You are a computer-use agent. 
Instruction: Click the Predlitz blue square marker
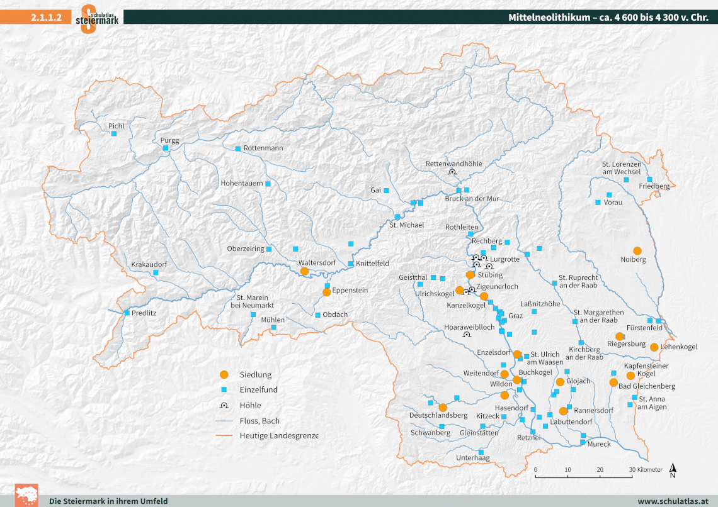(127, 313)
